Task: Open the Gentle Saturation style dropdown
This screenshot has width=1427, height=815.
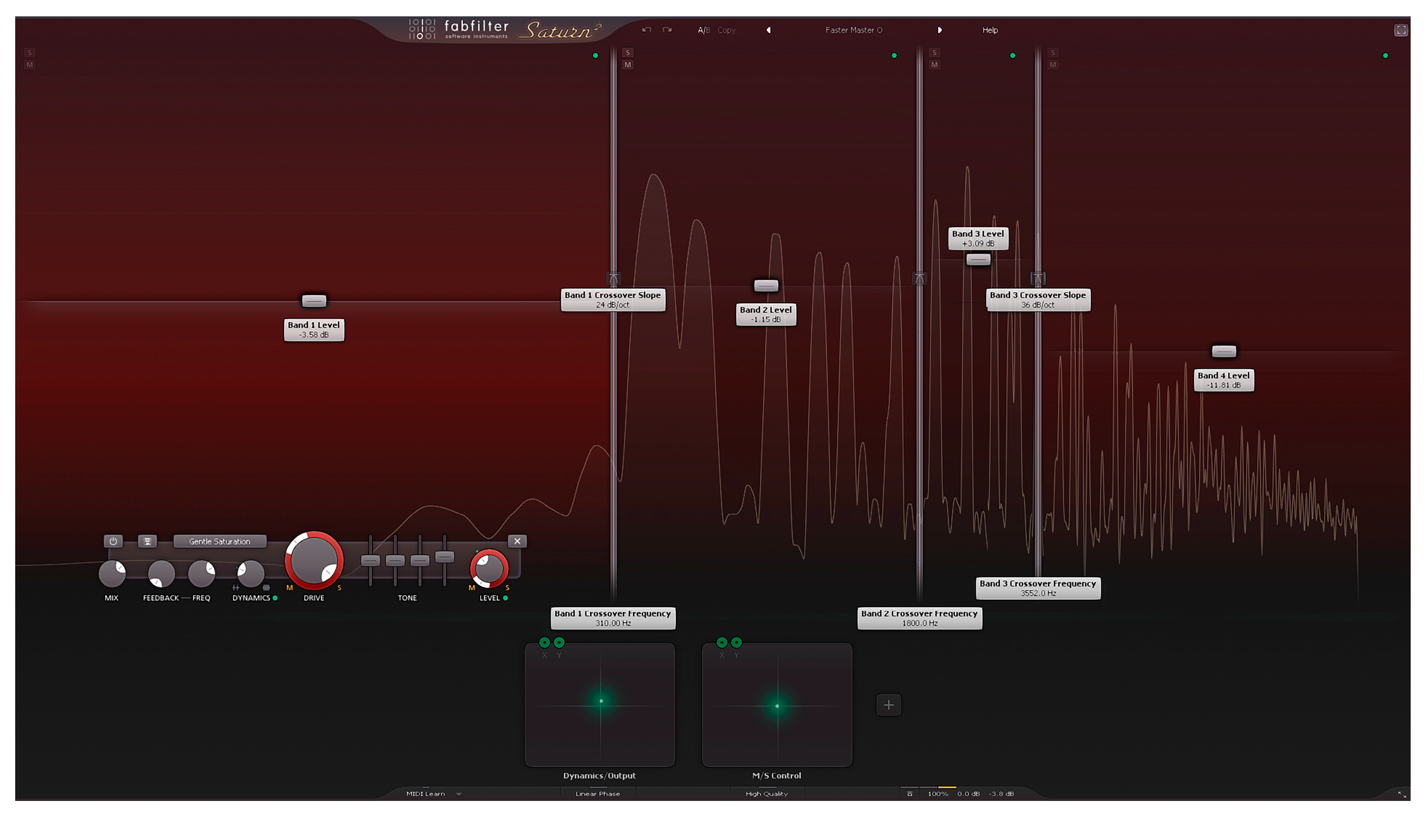Action: 219,541
